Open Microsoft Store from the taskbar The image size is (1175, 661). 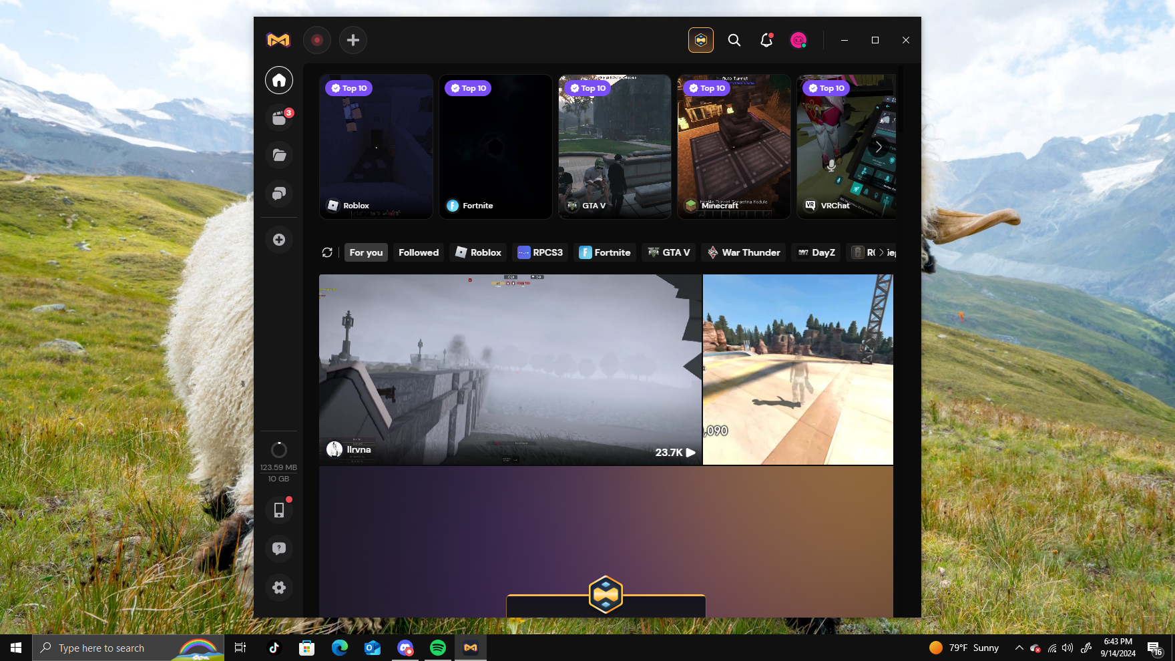pyautogui.click(x=306, y=648)
